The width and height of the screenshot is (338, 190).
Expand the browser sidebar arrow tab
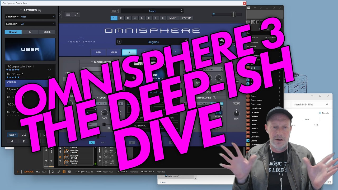(60, 15)
